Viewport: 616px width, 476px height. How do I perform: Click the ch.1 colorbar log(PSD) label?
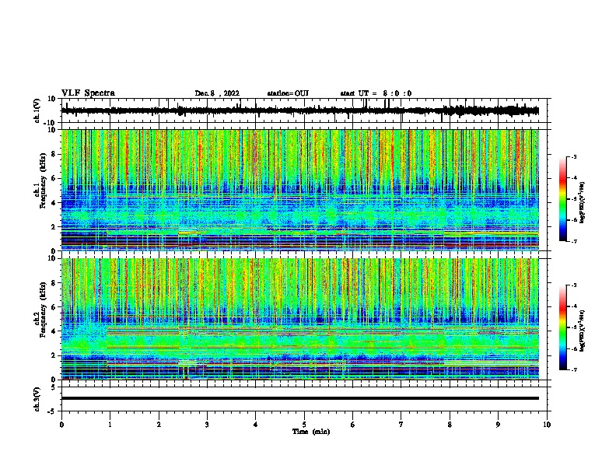583,202
